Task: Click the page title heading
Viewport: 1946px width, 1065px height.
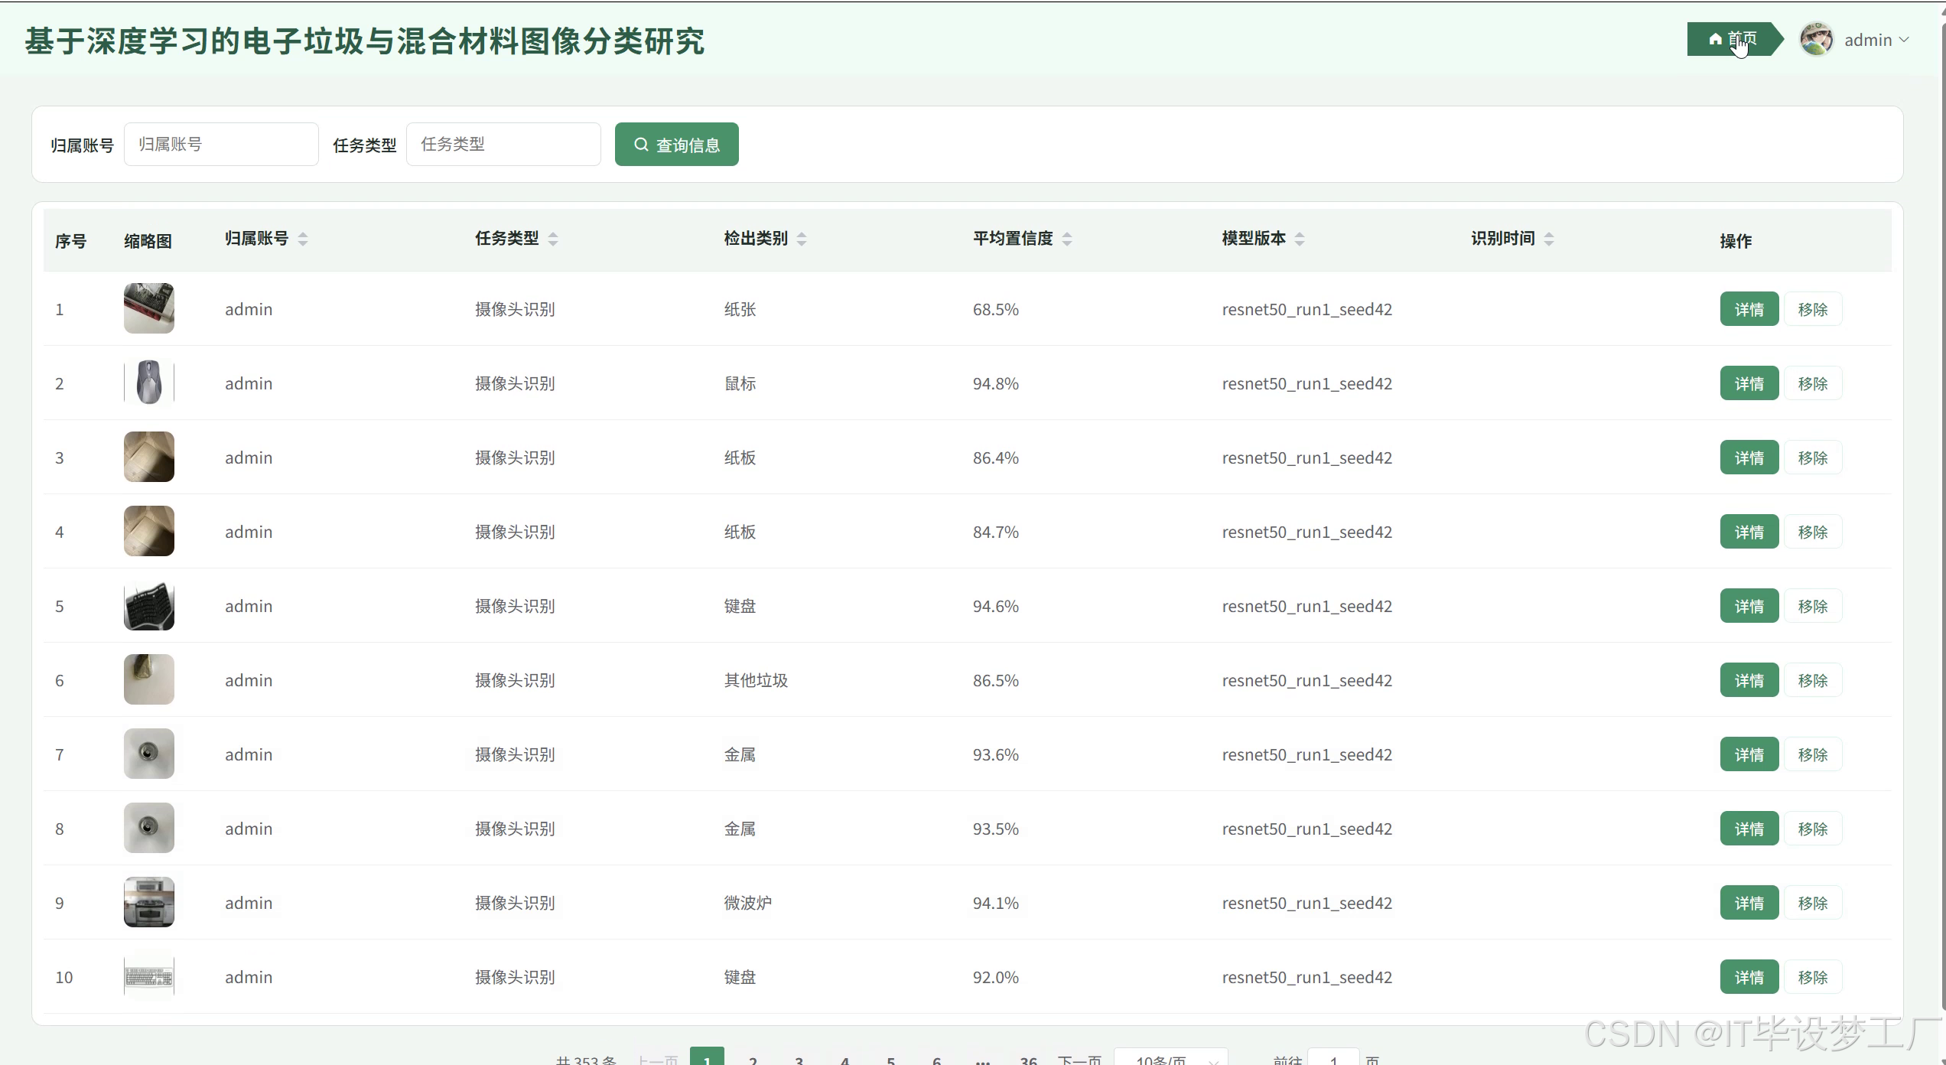Action: 365,41
